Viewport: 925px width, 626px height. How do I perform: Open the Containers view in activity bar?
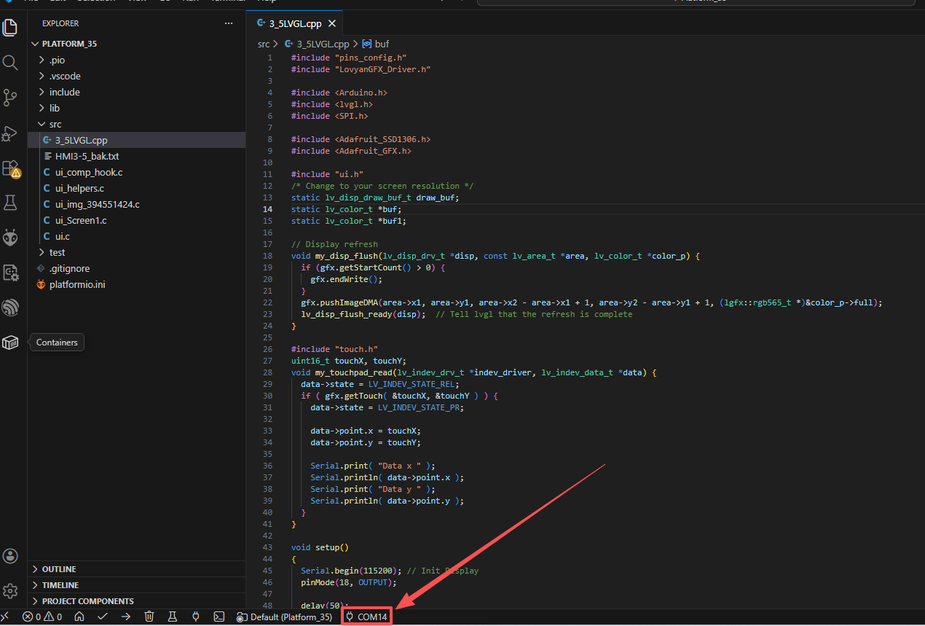(10, 343)
